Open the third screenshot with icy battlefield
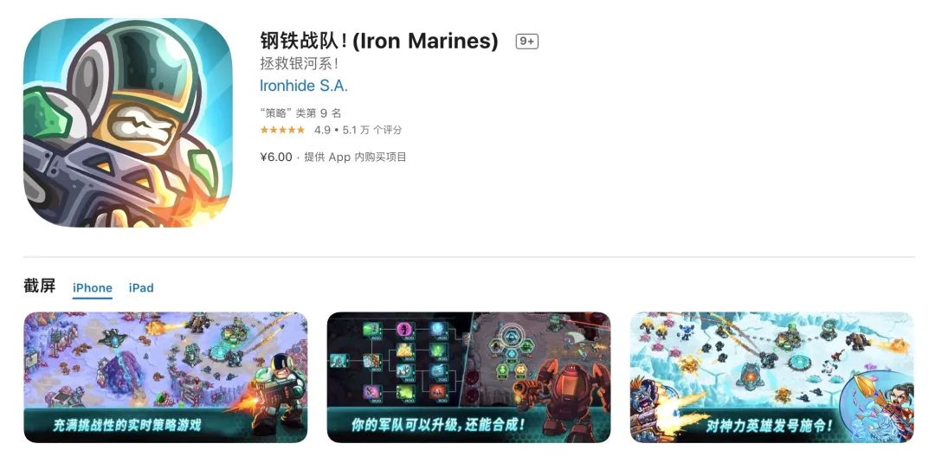Screen dimensions: 935x463 (x=771, y=377)
